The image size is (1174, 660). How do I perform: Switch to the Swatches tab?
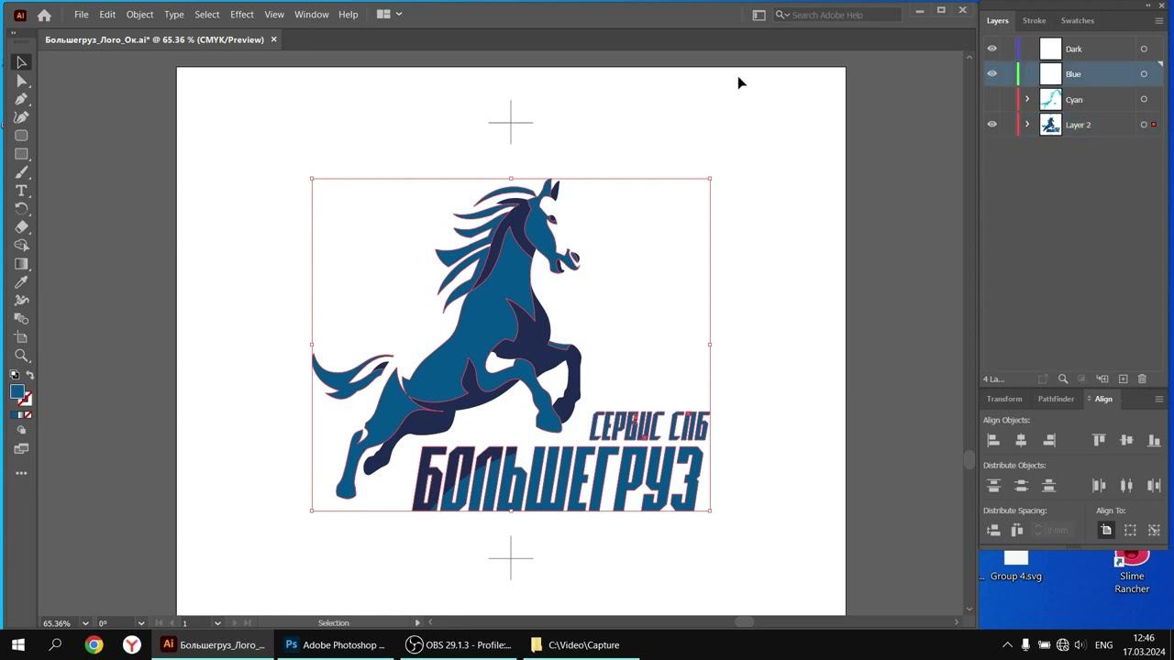tap(1078, 20)
